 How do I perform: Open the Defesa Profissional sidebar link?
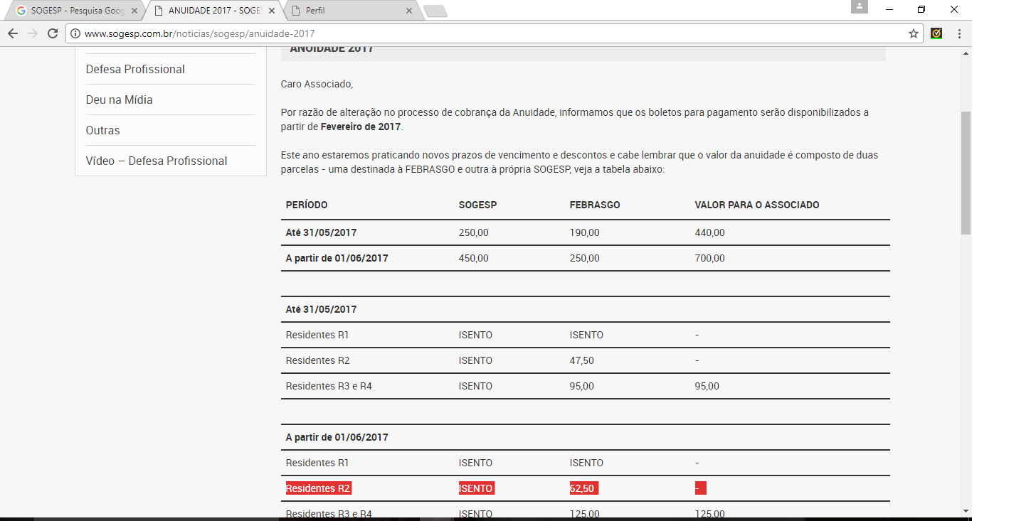[135, 69]
